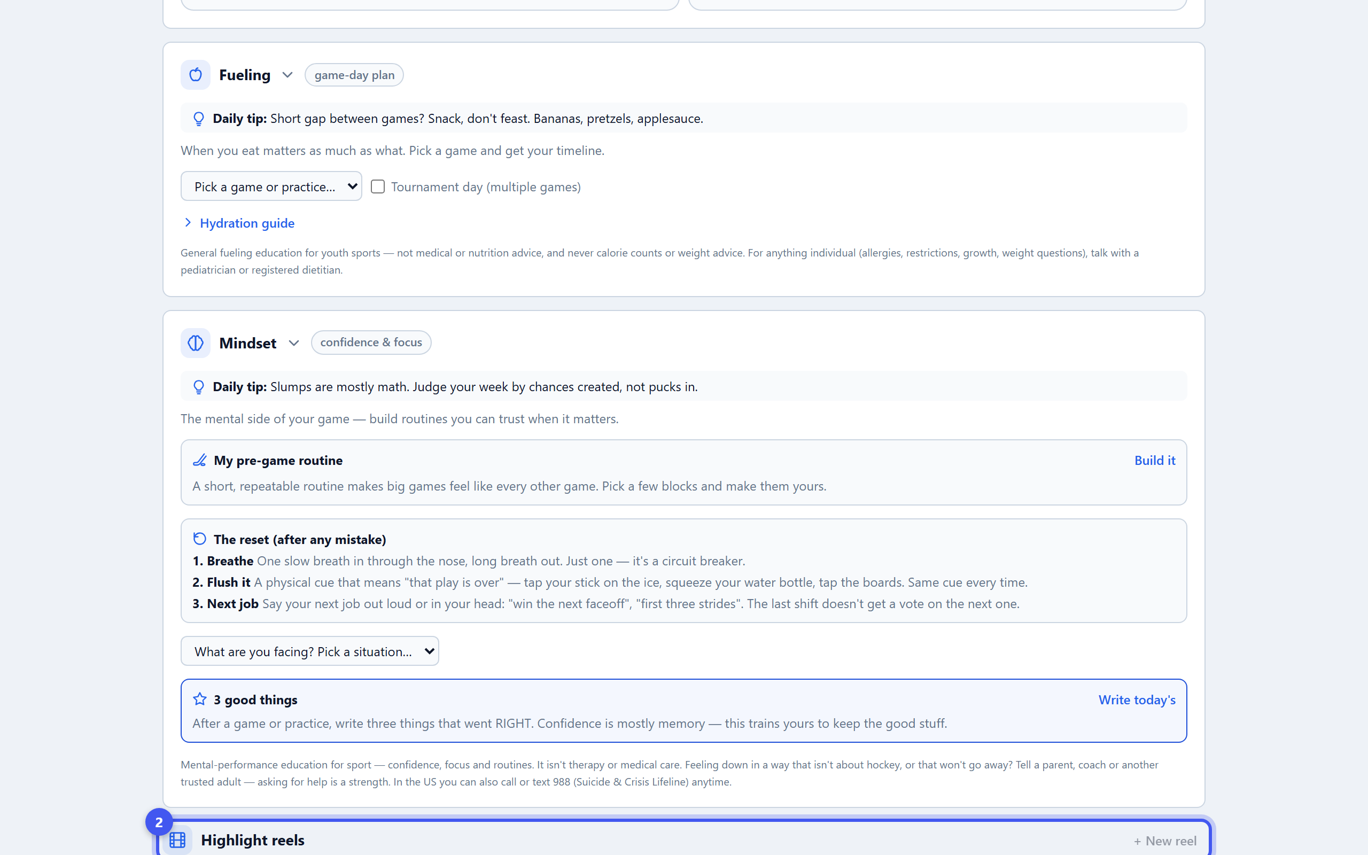Click the lightbulb icon in Mindset daily tip

[x=198, y=387]
